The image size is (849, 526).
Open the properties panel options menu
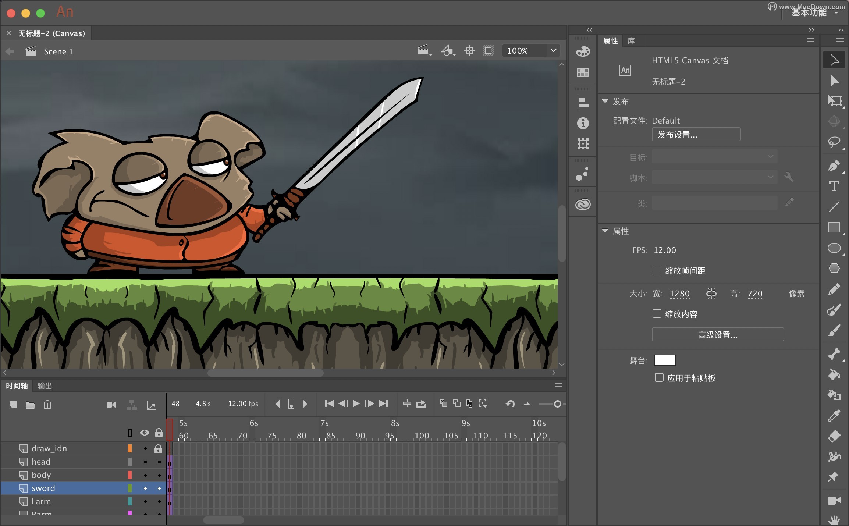(810, 41)
